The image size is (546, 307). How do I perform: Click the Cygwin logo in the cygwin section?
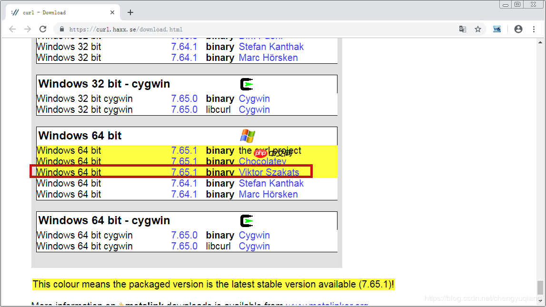[x=247, y=220]
